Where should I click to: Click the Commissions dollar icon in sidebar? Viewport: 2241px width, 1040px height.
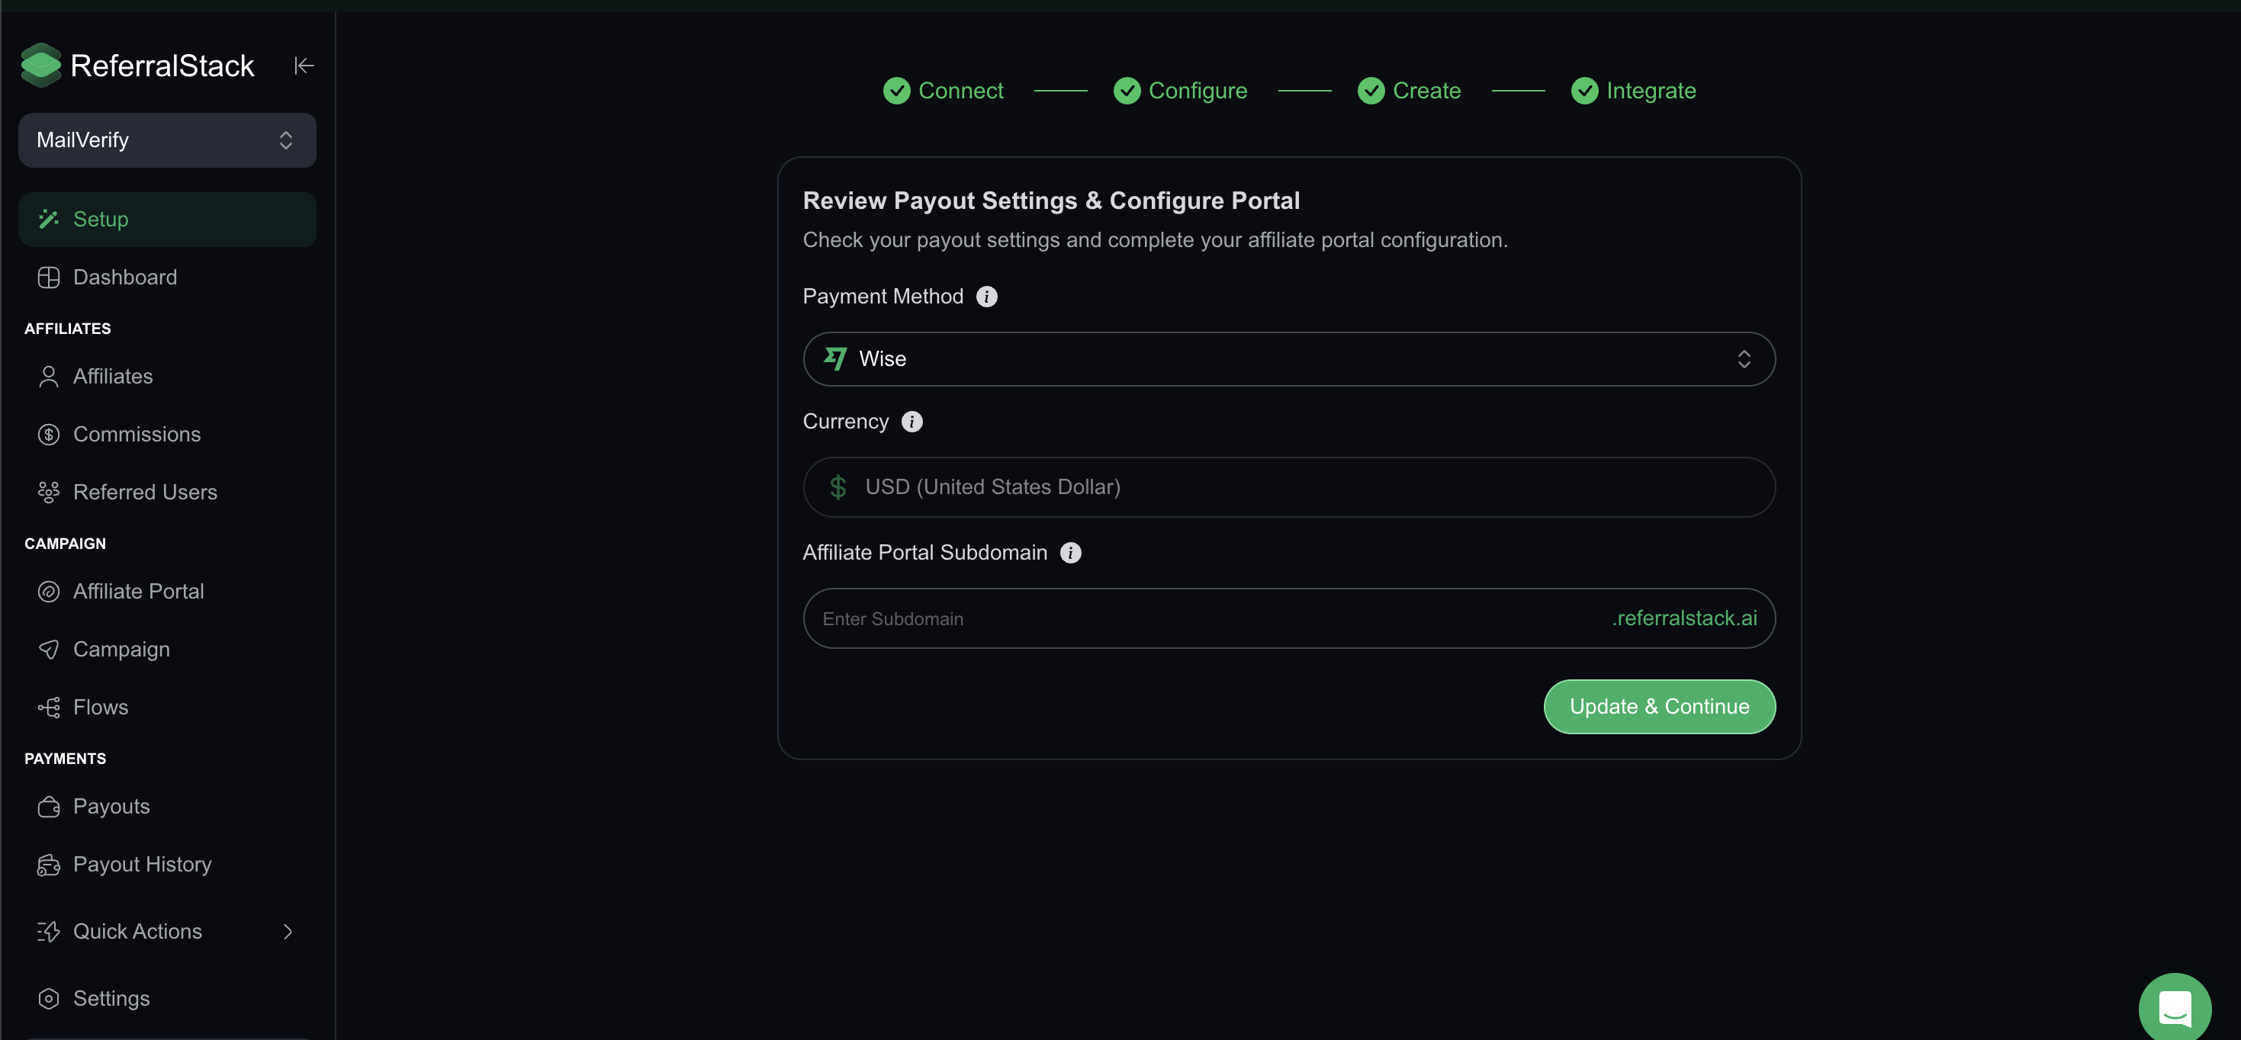click(x=49, y=435)
